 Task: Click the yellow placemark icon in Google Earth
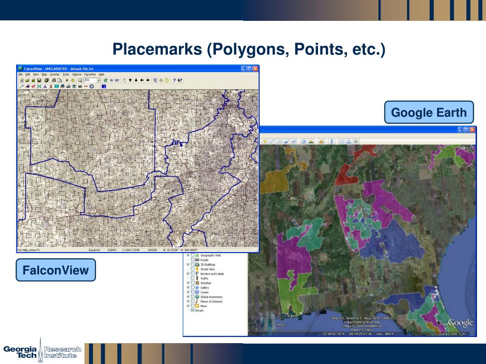click(x=265, y=141)
